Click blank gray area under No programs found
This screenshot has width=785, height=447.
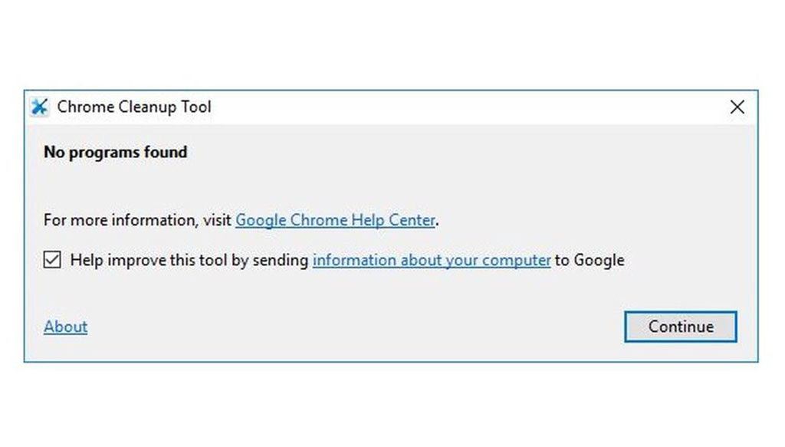click(350, 186)
